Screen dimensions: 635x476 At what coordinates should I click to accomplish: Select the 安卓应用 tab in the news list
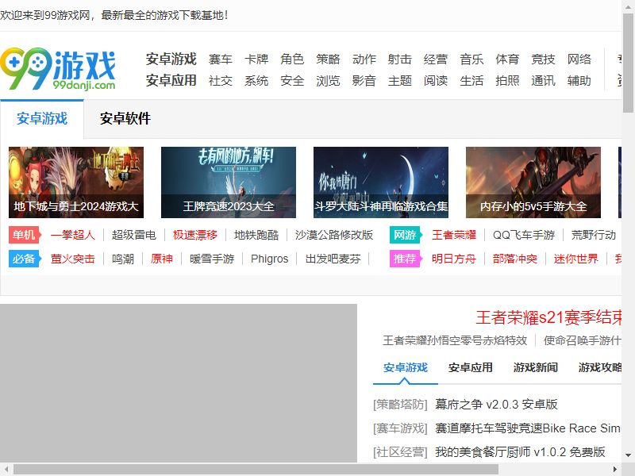(470, 367)
